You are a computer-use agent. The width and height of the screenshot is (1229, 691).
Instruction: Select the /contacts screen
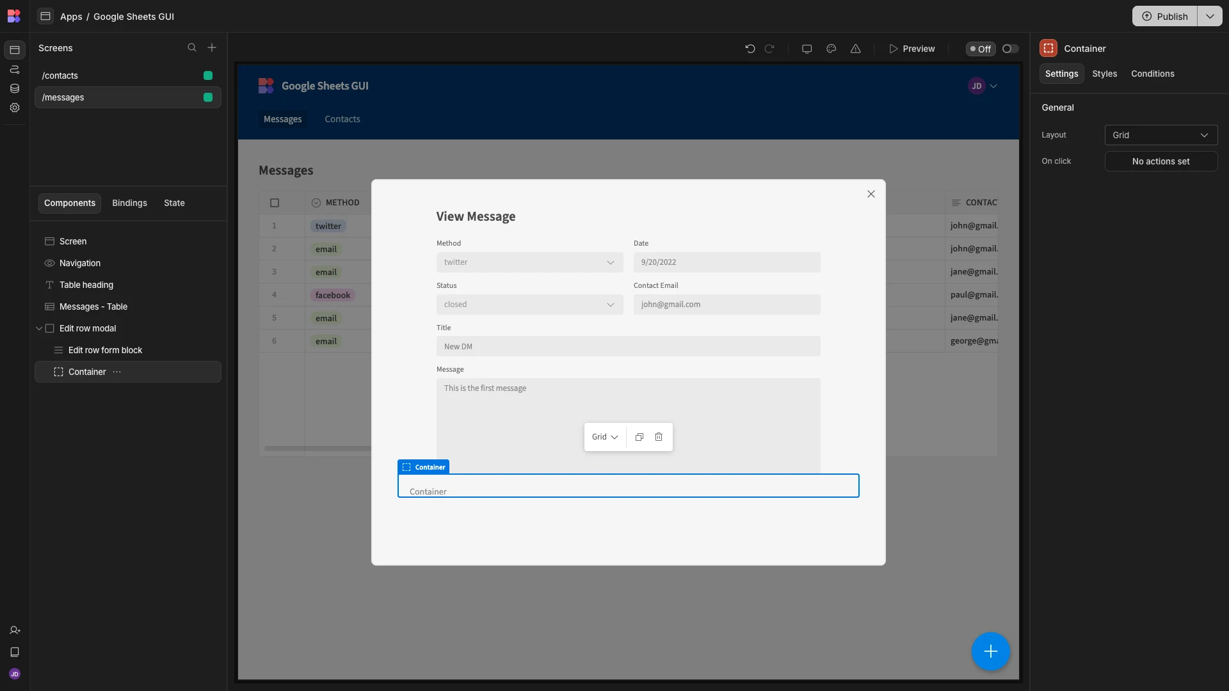click(127, 75)
